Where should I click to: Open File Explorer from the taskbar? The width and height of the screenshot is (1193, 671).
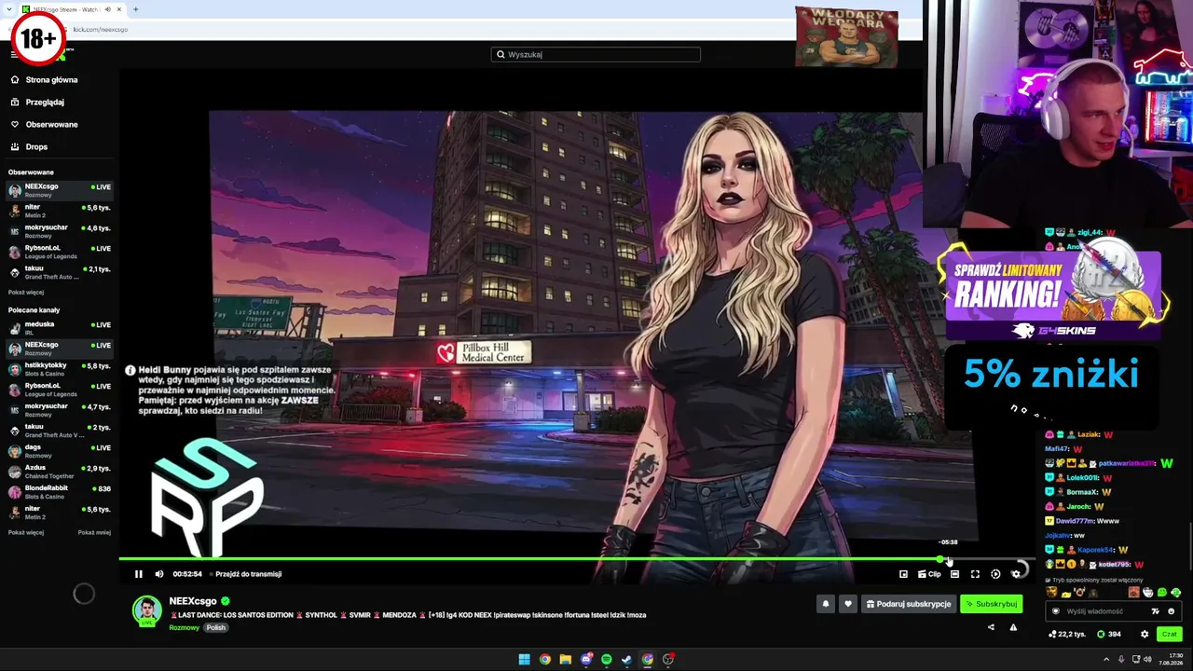566,660
